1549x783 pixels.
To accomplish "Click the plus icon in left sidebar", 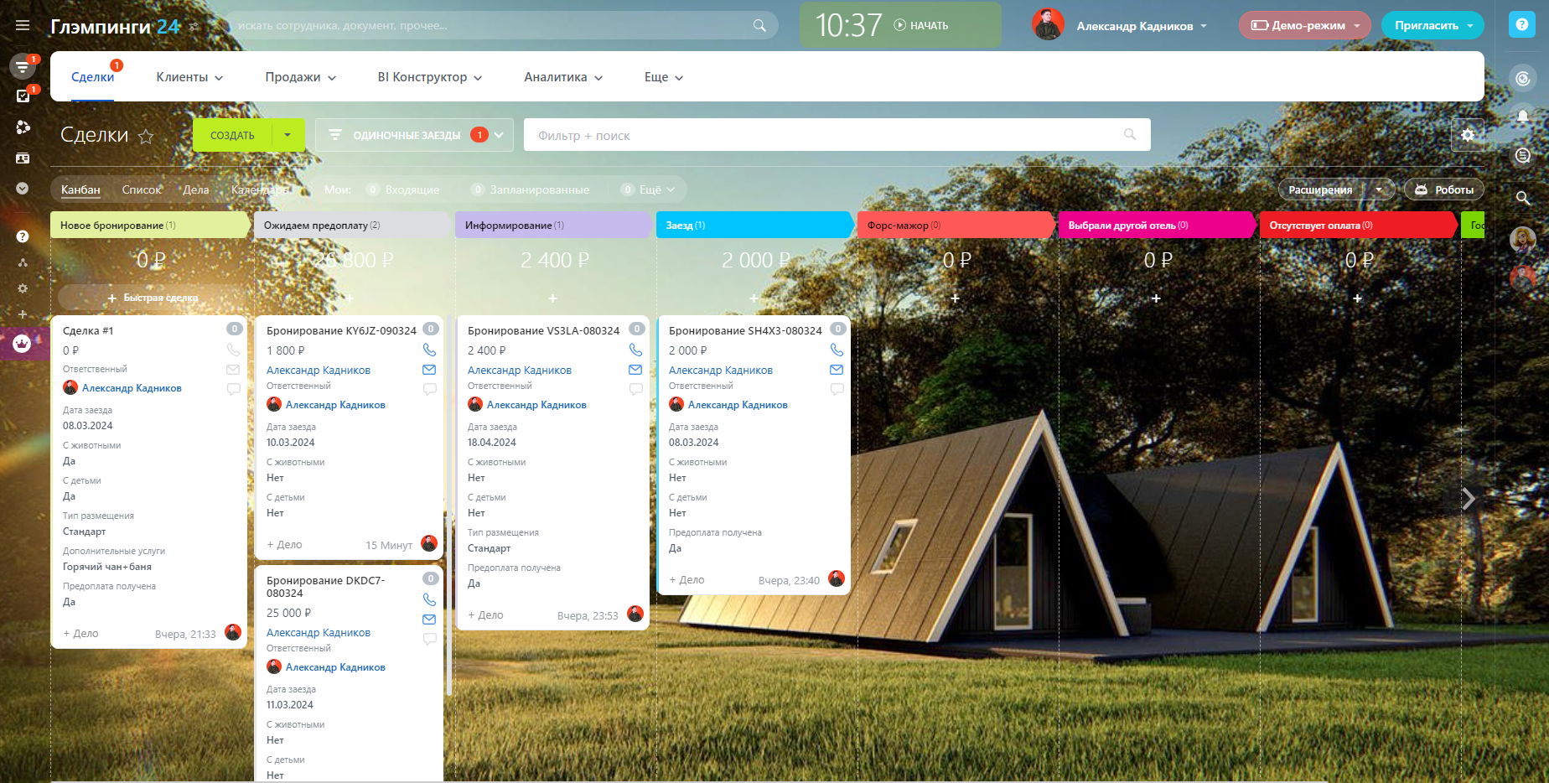I will click(23, 314).
